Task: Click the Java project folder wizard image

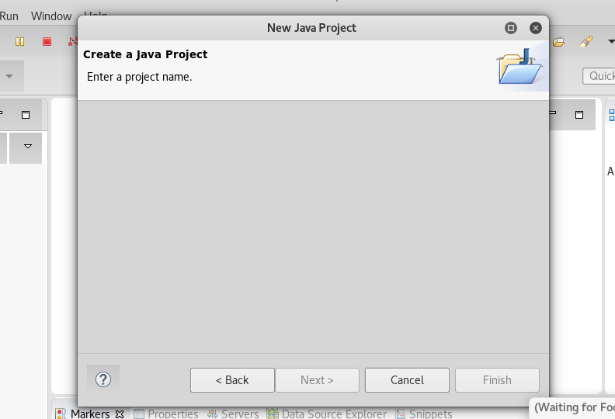Action: 520,67
